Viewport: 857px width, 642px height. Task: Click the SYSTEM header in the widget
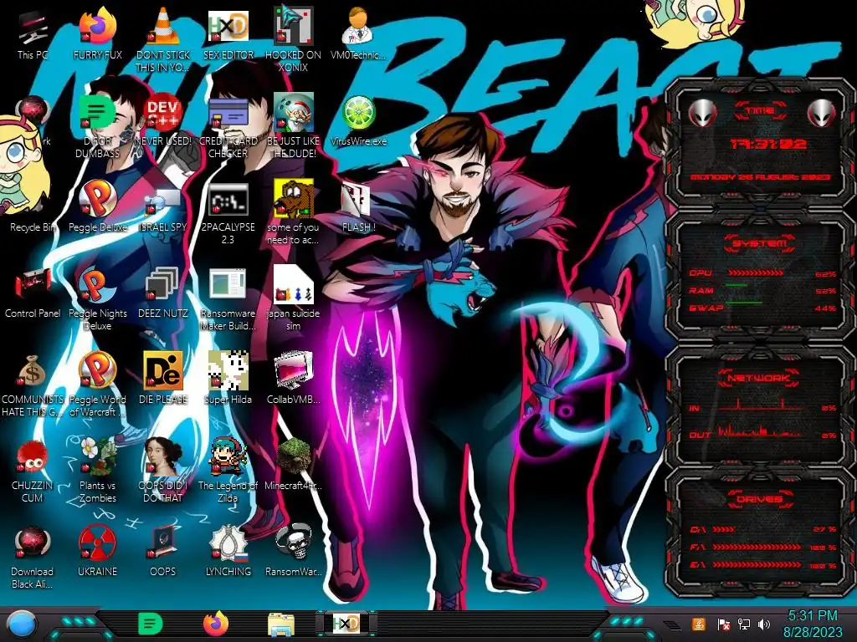pyautogui.click(x=760, y=243)
